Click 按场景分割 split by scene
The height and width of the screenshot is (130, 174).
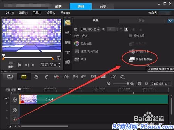[x=139, y=52]
